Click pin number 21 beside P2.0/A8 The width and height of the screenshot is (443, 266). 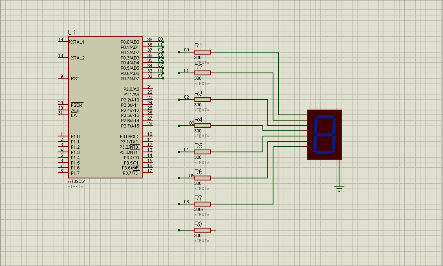150,87
